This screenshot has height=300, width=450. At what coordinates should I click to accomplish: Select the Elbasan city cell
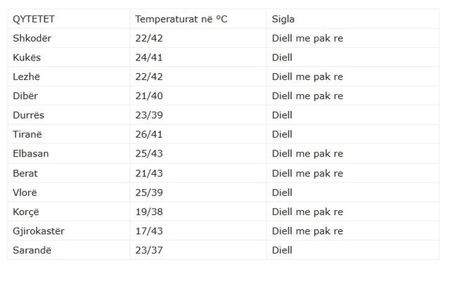click(31, 154)
